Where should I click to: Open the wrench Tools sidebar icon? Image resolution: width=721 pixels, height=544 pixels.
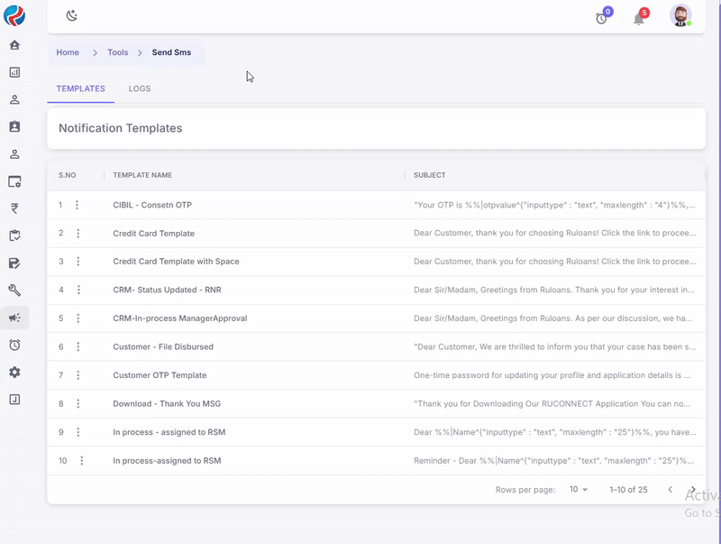(x=14, y=290)
